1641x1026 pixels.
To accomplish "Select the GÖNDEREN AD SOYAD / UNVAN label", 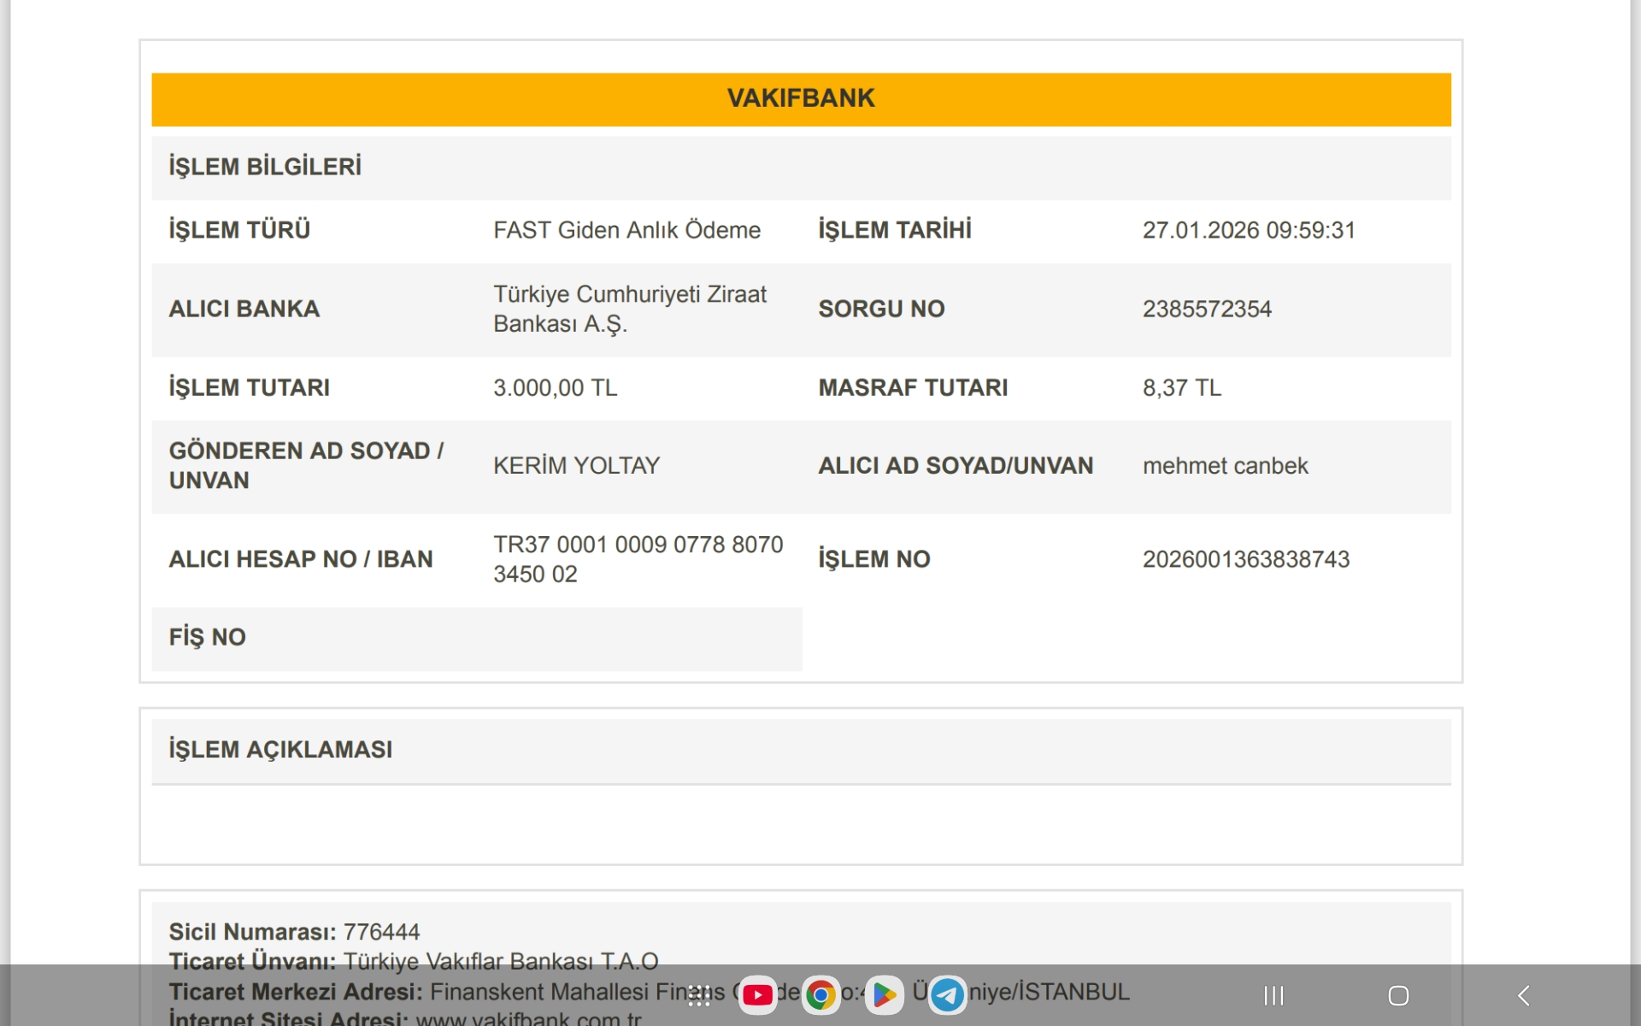I will (306, 466).
